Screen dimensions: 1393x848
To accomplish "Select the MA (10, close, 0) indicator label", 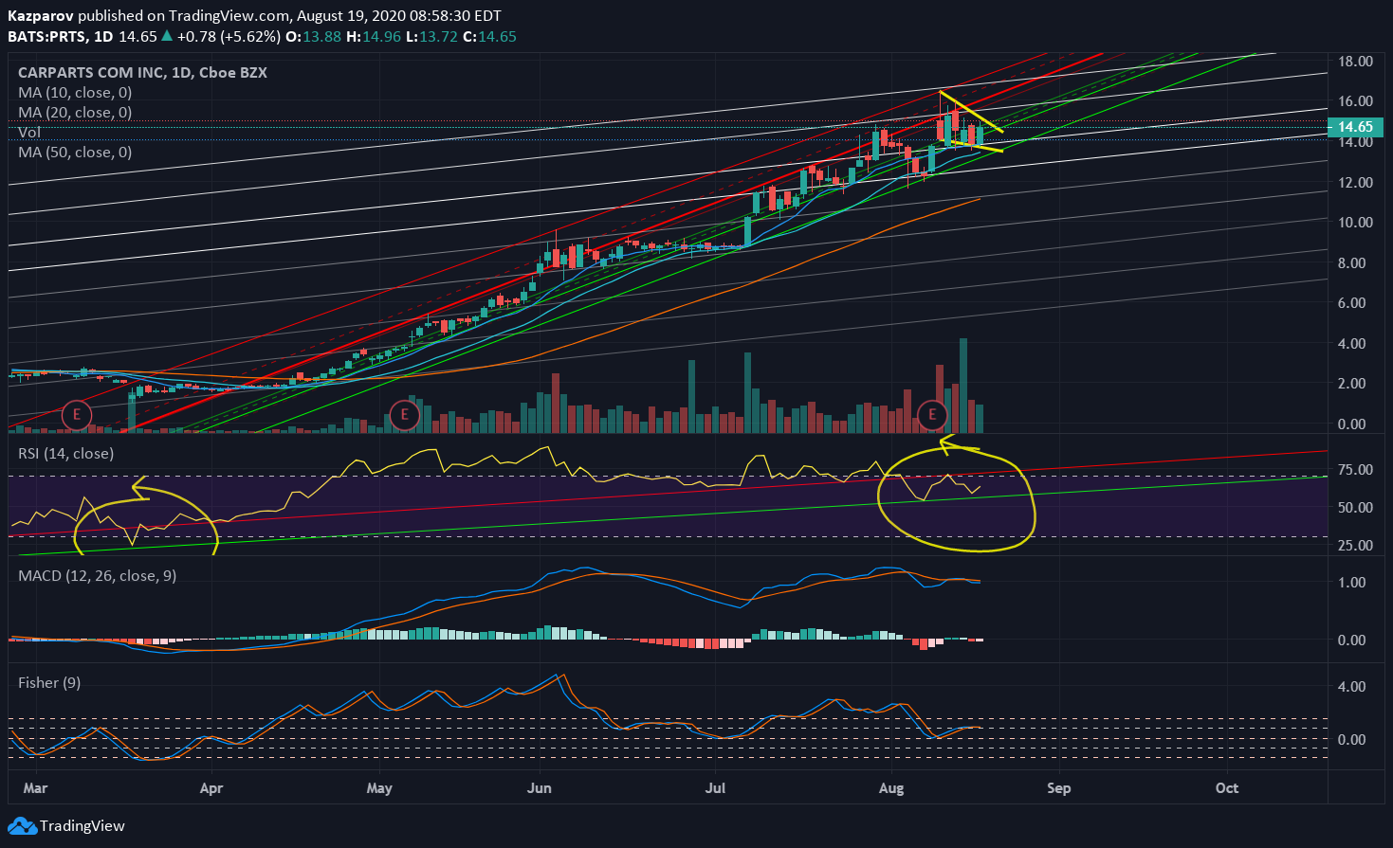I will pos(75,93).
